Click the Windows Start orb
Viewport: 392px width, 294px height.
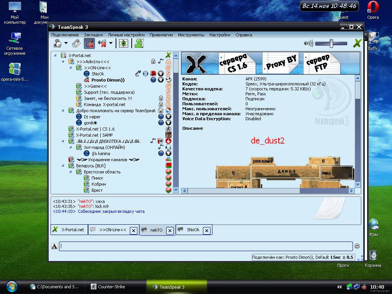12,287
